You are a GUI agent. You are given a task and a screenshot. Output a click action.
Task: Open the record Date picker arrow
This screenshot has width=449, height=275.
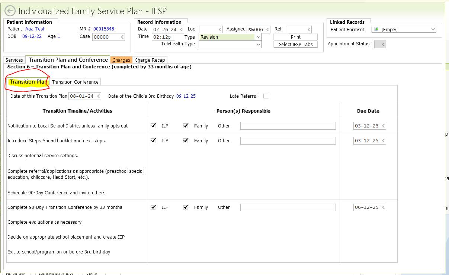[181, 30]
